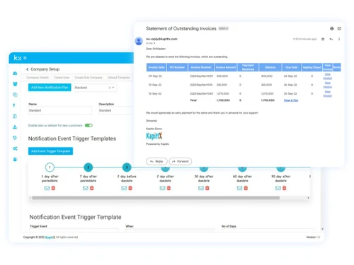Click mail icon under 60 day after duedate
Viewport: 354px width, 265px height.
click(239, 188)
